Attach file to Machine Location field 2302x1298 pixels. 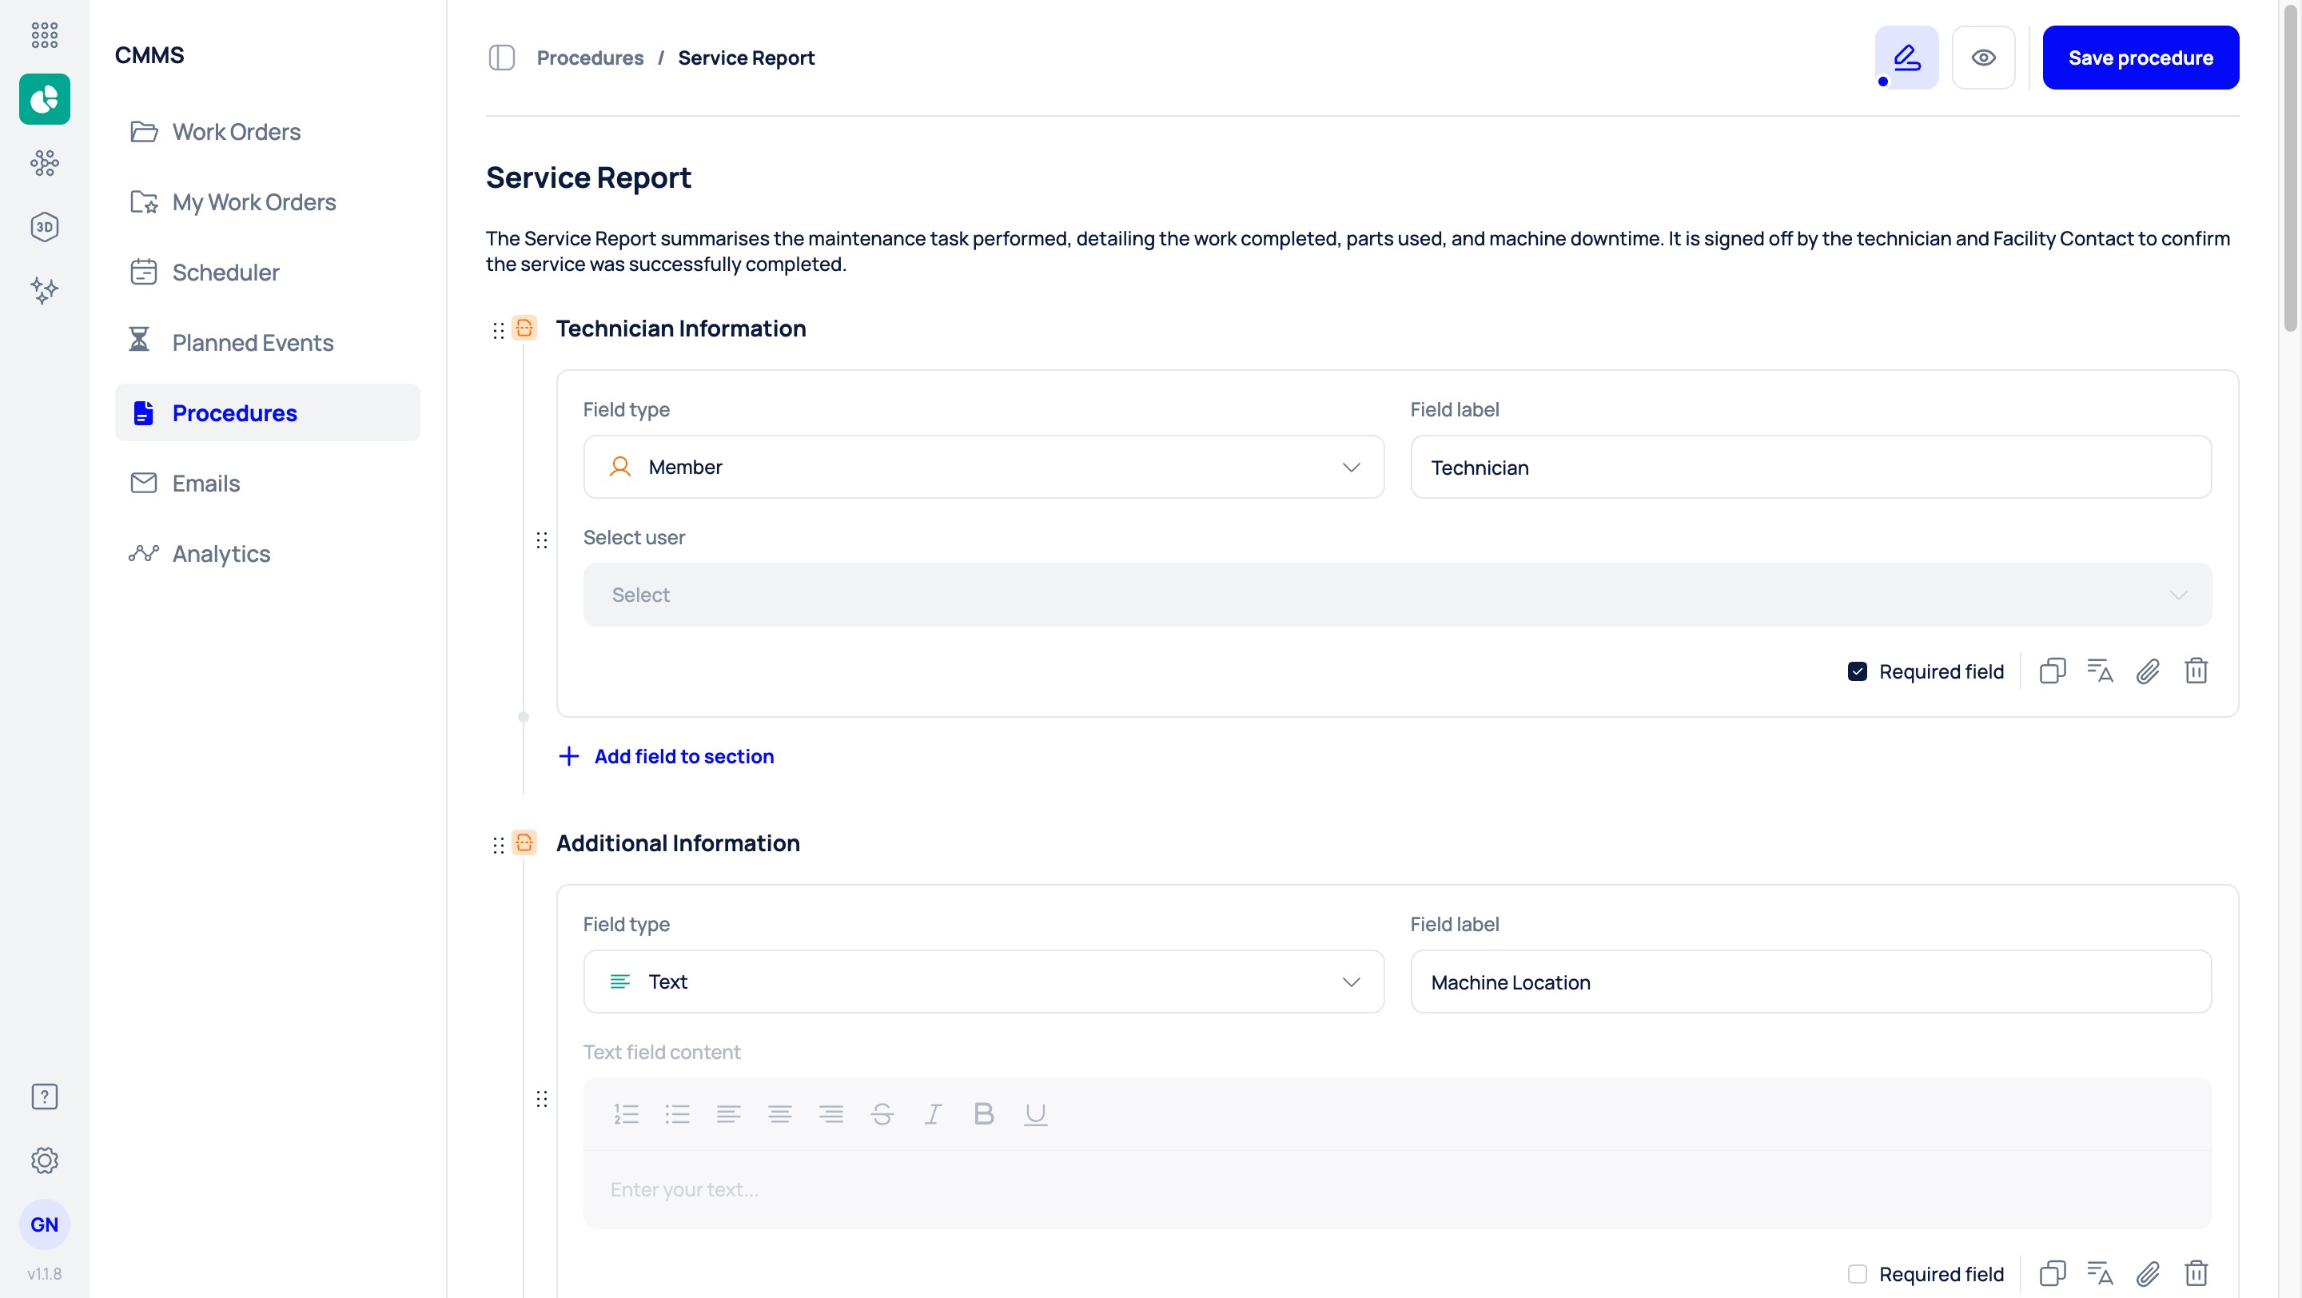click(x=2148, y=1273)
